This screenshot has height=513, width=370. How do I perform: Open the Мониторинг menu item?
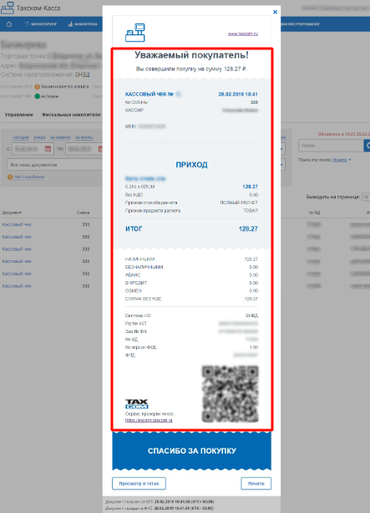pyautogui.click(x=41, y=24)
